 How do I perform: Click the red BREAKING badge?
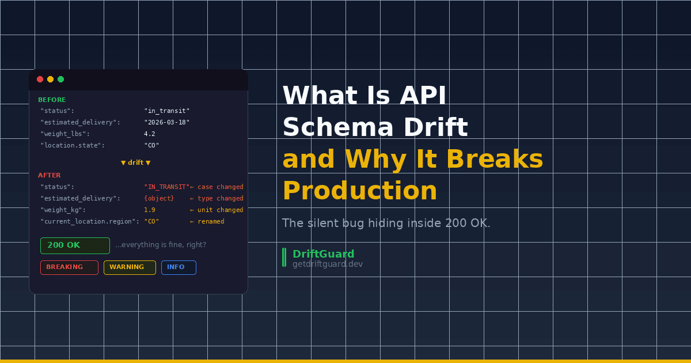pyautogui.click(x=69, y=267)
